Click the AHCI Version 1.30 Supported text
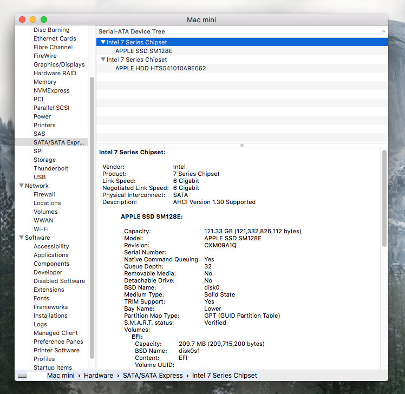This screenshot has width=405, height=394. coord(214,202)
